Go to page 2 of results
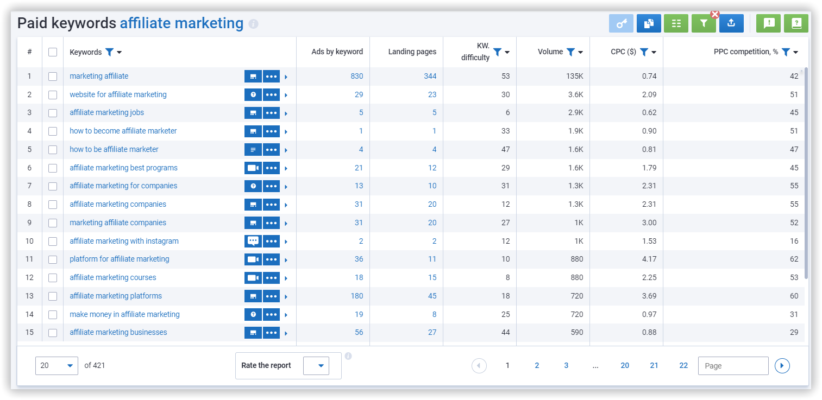Screen dimensions: 822x400 click(x=537, y=366)
